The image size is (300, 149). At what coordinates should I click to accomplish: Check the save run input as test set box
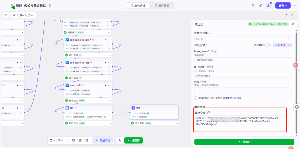196,98
